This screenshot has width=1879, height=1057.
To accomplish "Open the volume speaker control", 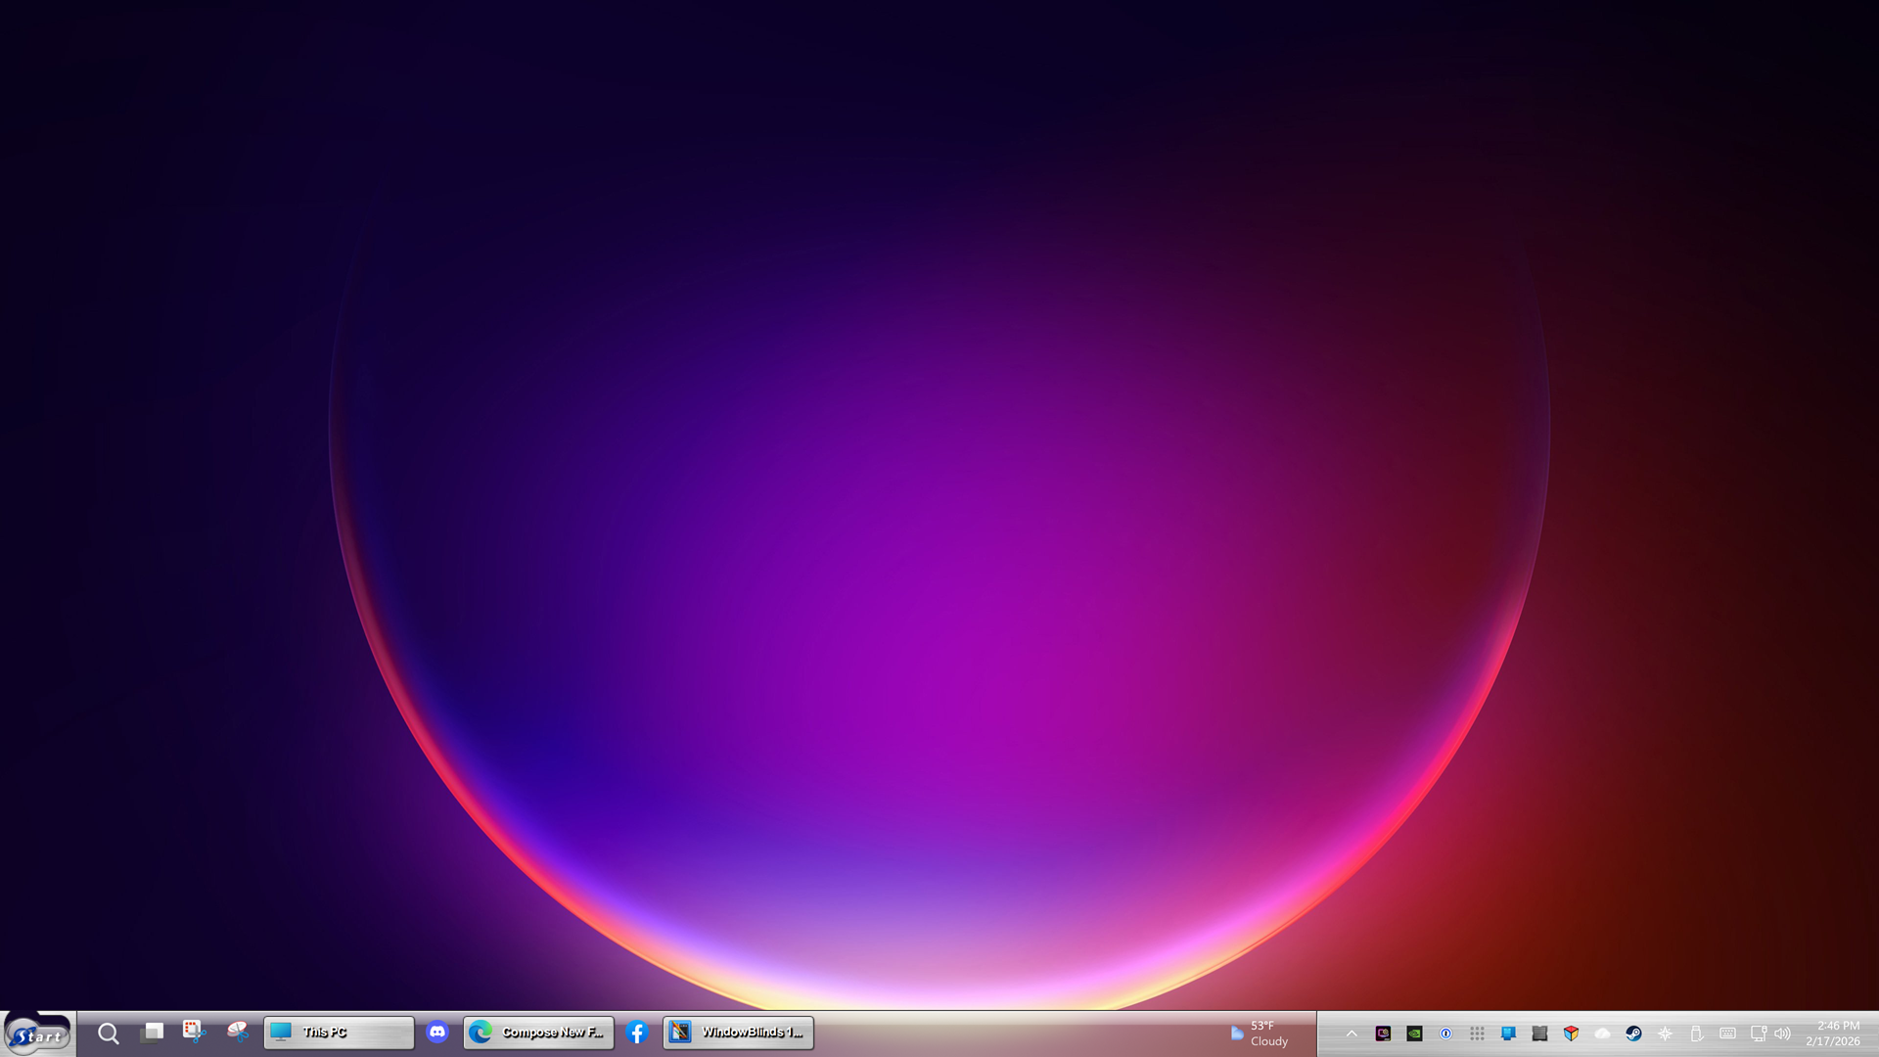I will [x=1783, y=1034].
